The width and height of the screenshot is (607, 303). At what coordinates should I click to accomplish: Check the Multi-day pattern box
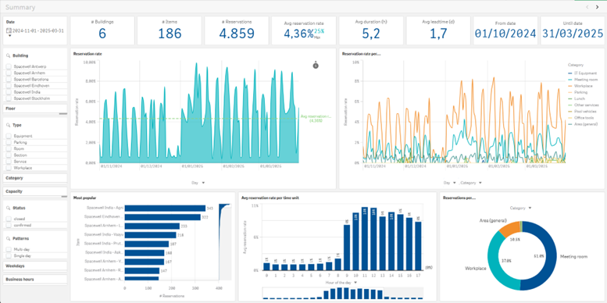[x=9, y=250]
